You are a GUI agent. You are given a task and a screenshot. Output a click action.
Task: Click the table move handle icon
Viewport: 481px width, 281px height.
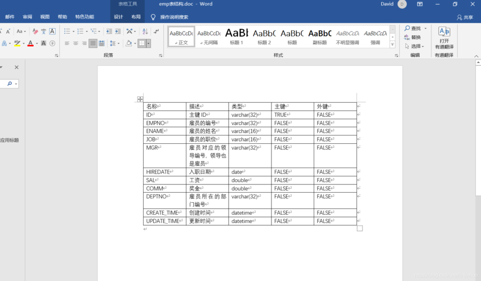(140, 99)
